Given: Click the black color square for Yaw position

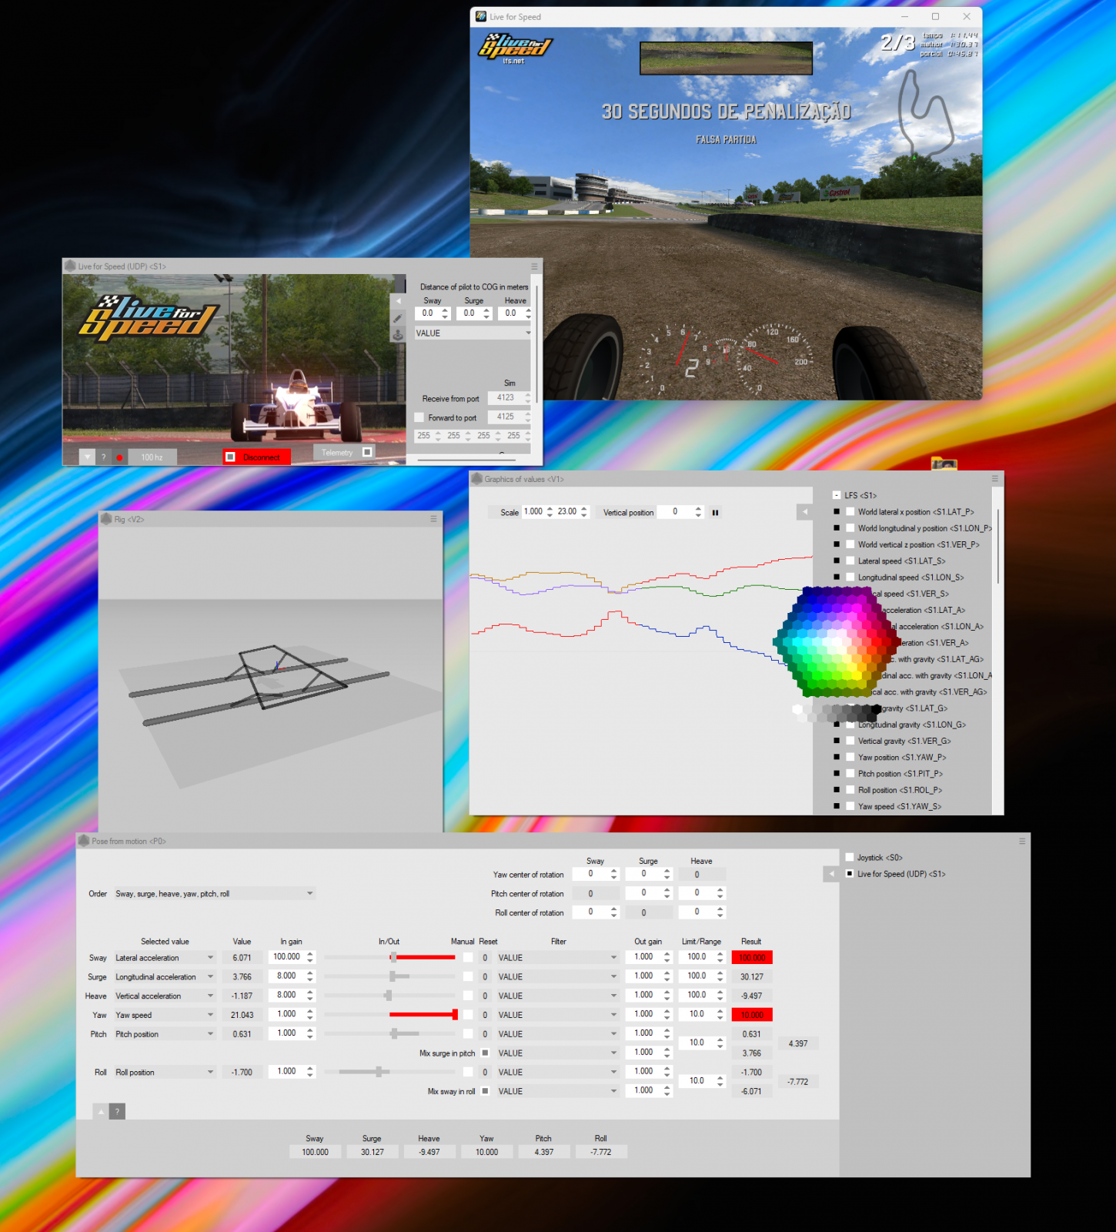Looking at the screenshot, I should (837, 758).
